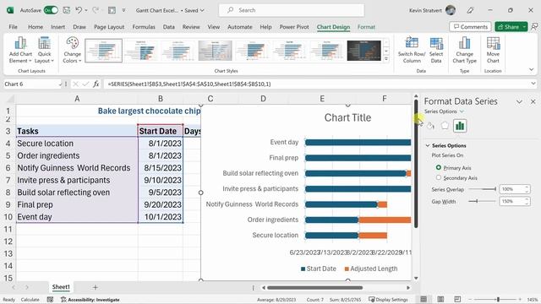541x304 pixels.
Task: Select cell containing 10/1/2023
Action: coord(161,217)
